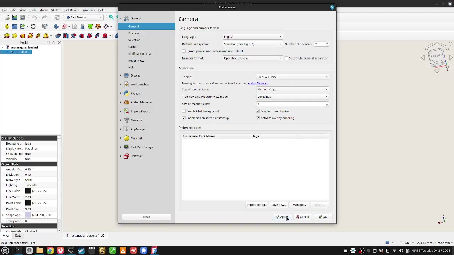Click the Open file toolbar icon
Viewport: 454px width, 255px height.
click(x=15, y=17)
